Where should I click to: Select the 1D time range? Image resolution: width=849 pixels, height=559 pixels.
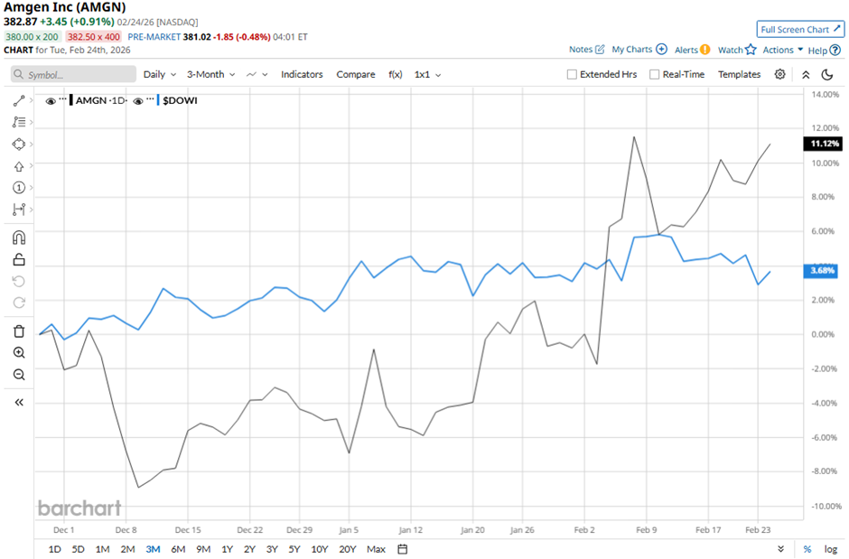(x=55, y=549)
